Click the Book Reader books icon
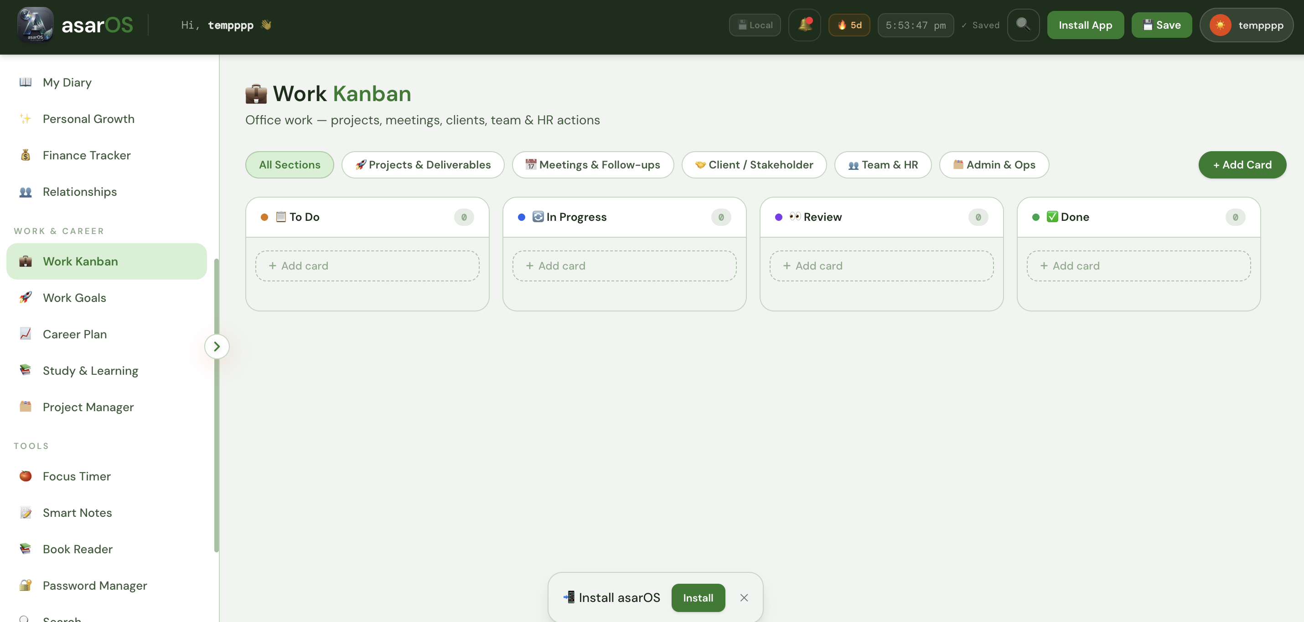The image size is (1304, 622). [x=26, y=549]
